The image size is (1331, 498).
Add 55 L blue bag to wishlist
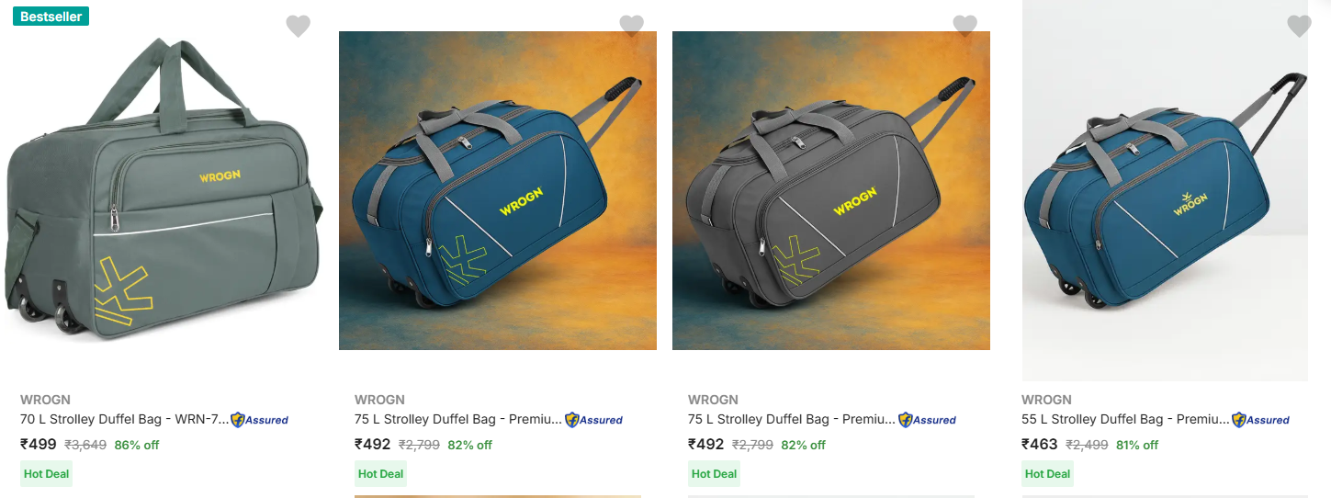pyautogui.click(x=1299, y=27)
